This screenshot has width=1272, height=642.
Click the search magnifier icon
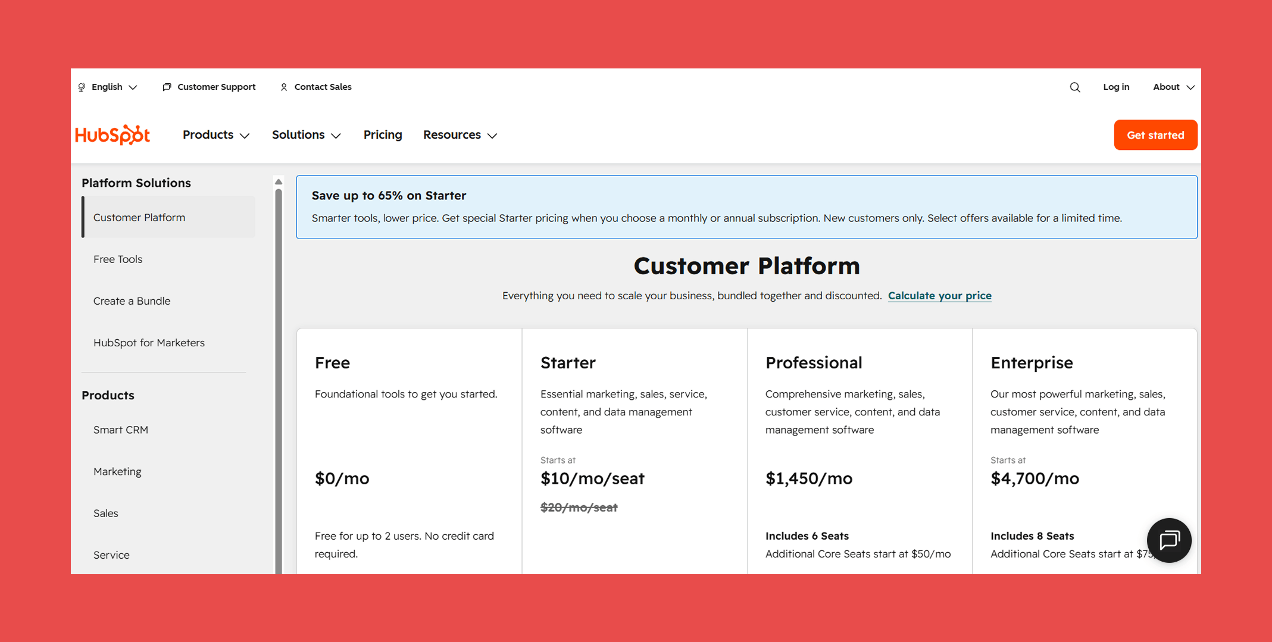pyautogui.click(x=1074, y=87)
